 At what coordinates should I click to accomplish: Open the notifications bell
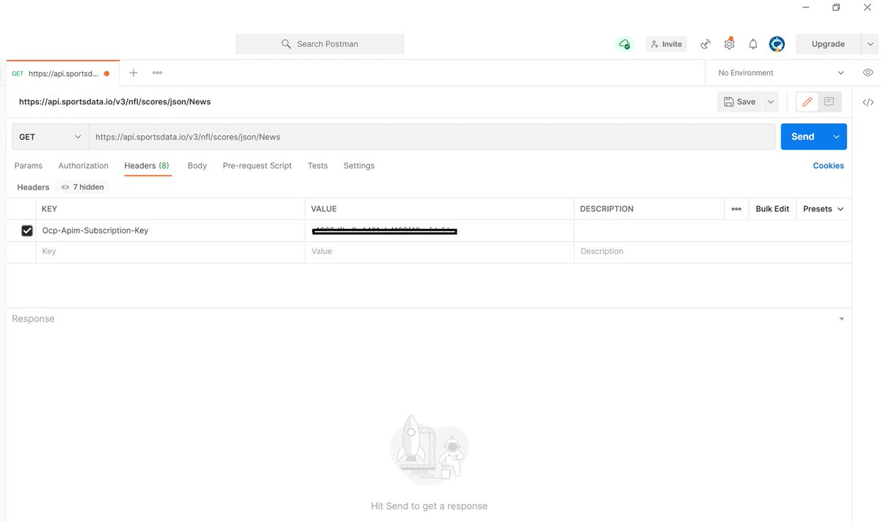coord(753,44)
